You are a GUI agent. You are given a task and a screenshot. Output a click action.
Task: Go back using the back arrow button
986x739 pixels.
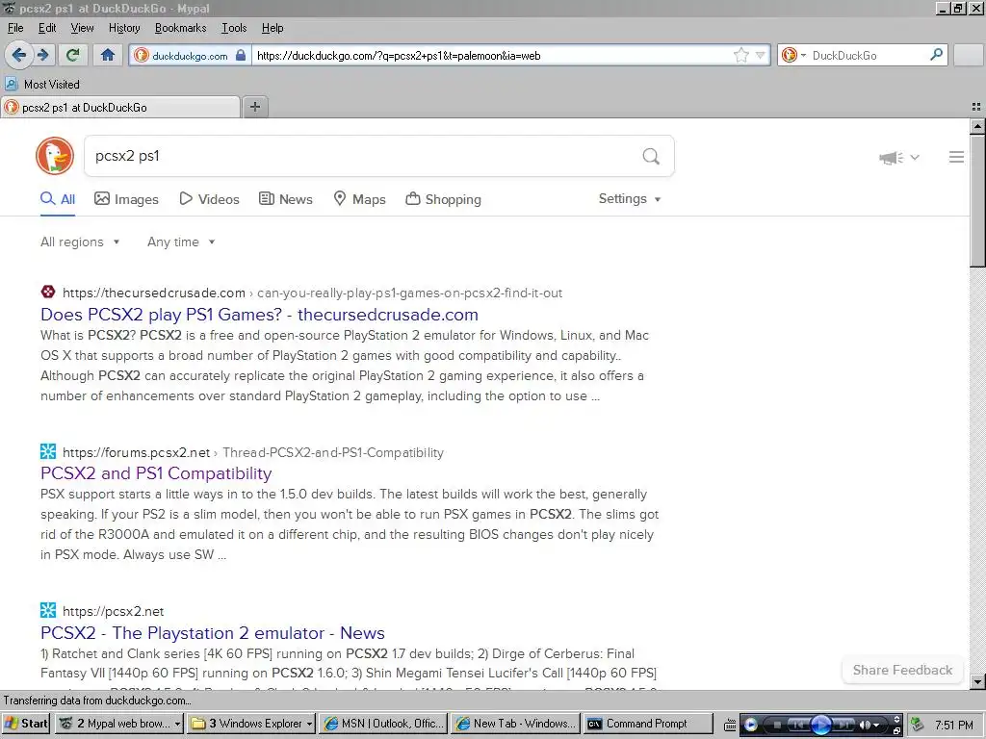point(19,55)
